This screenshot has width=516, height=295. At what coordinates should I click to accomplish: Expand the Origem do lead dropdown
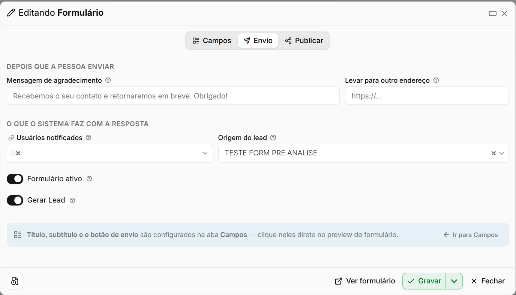pyautogui.click(x=502, y=153)
